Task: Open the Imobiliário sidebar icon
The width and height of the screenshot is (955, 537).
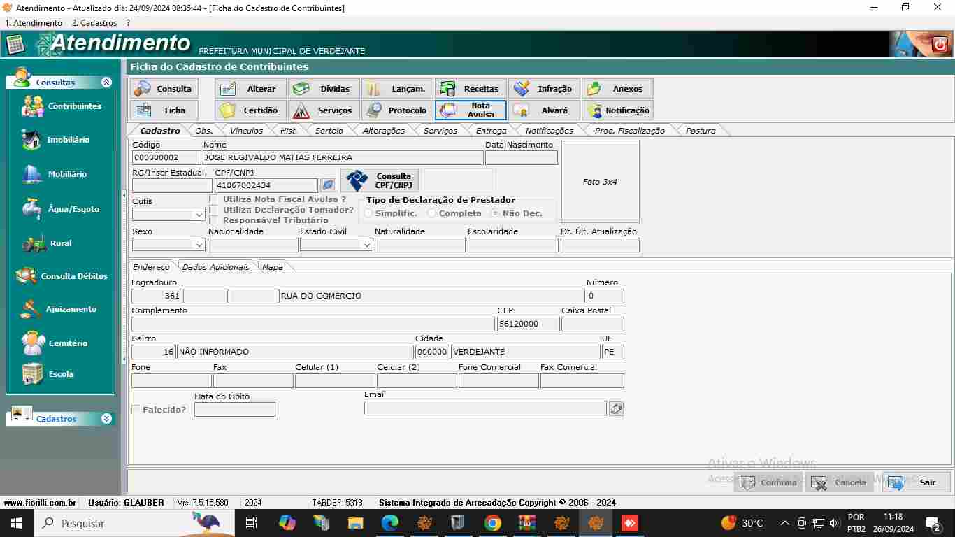Action: 31,140
